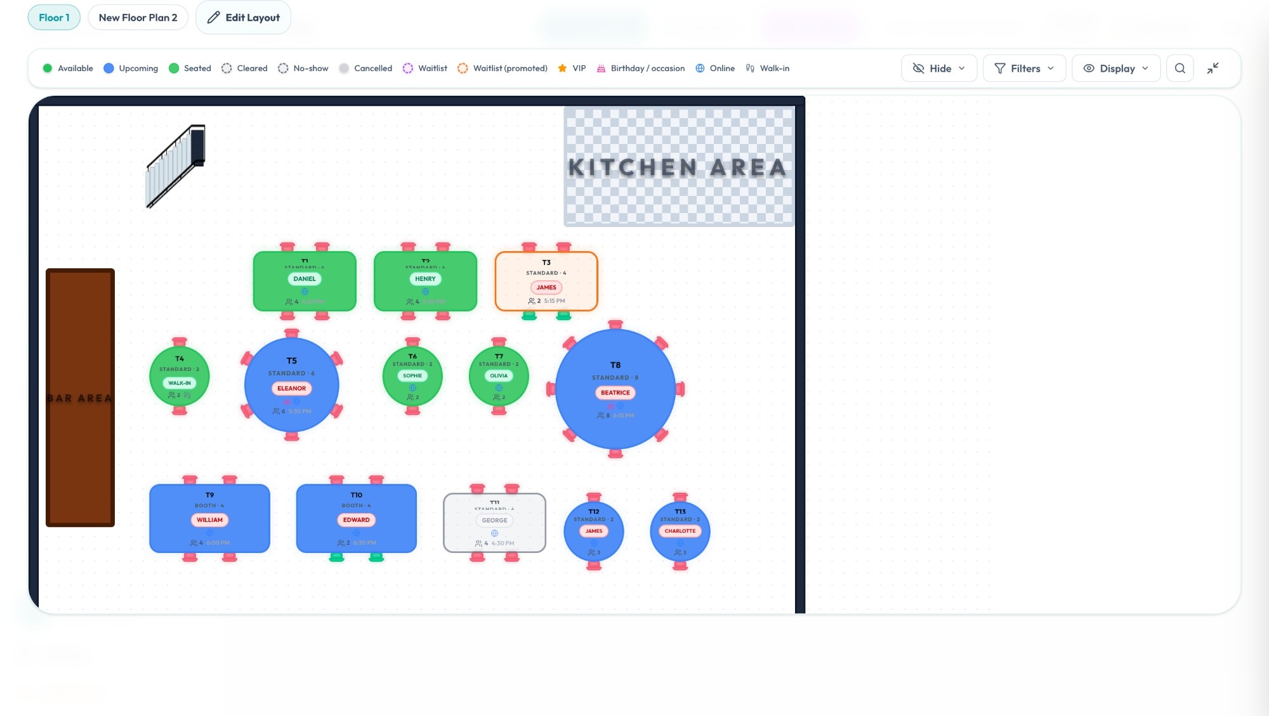Click the Birthday / occasion cake icon
This screenshot has width=1269, height=716.
[601, 68]
